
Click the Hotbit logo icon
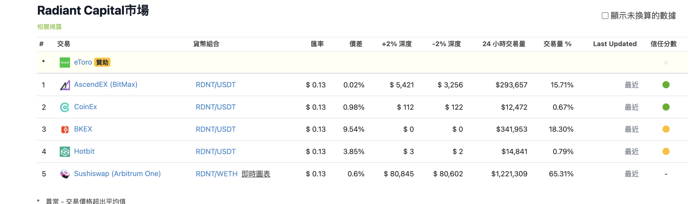pos(65,152)
